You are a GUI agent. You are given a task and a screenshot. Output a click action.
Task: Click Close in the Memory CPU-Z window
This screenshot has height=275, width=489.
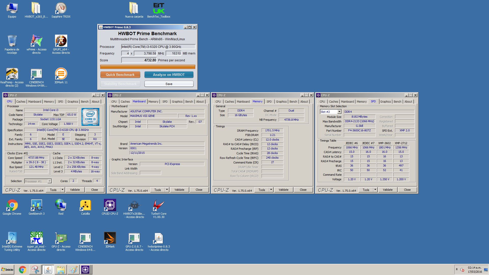[x=303, y=190]
